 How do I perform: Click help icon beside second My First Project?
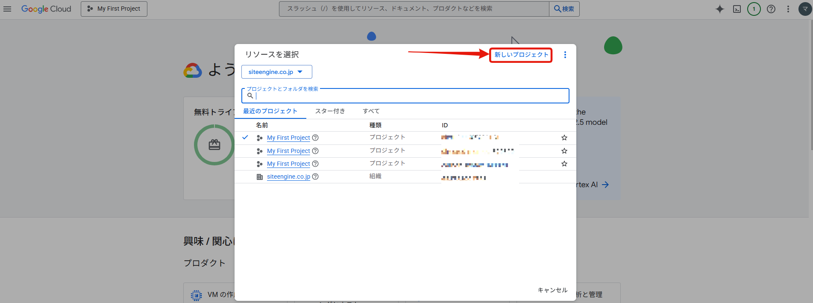315,151
